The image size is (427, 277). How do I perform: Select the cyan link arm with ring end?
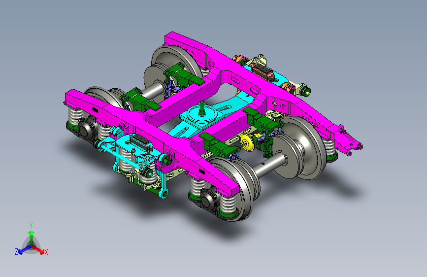pyautogui.click(x=164, y=181)
